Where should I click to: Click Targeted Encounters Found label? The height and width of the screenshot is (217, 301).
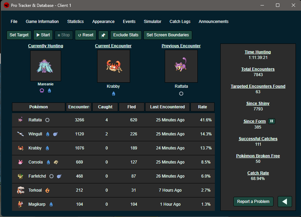pos(258,86)
